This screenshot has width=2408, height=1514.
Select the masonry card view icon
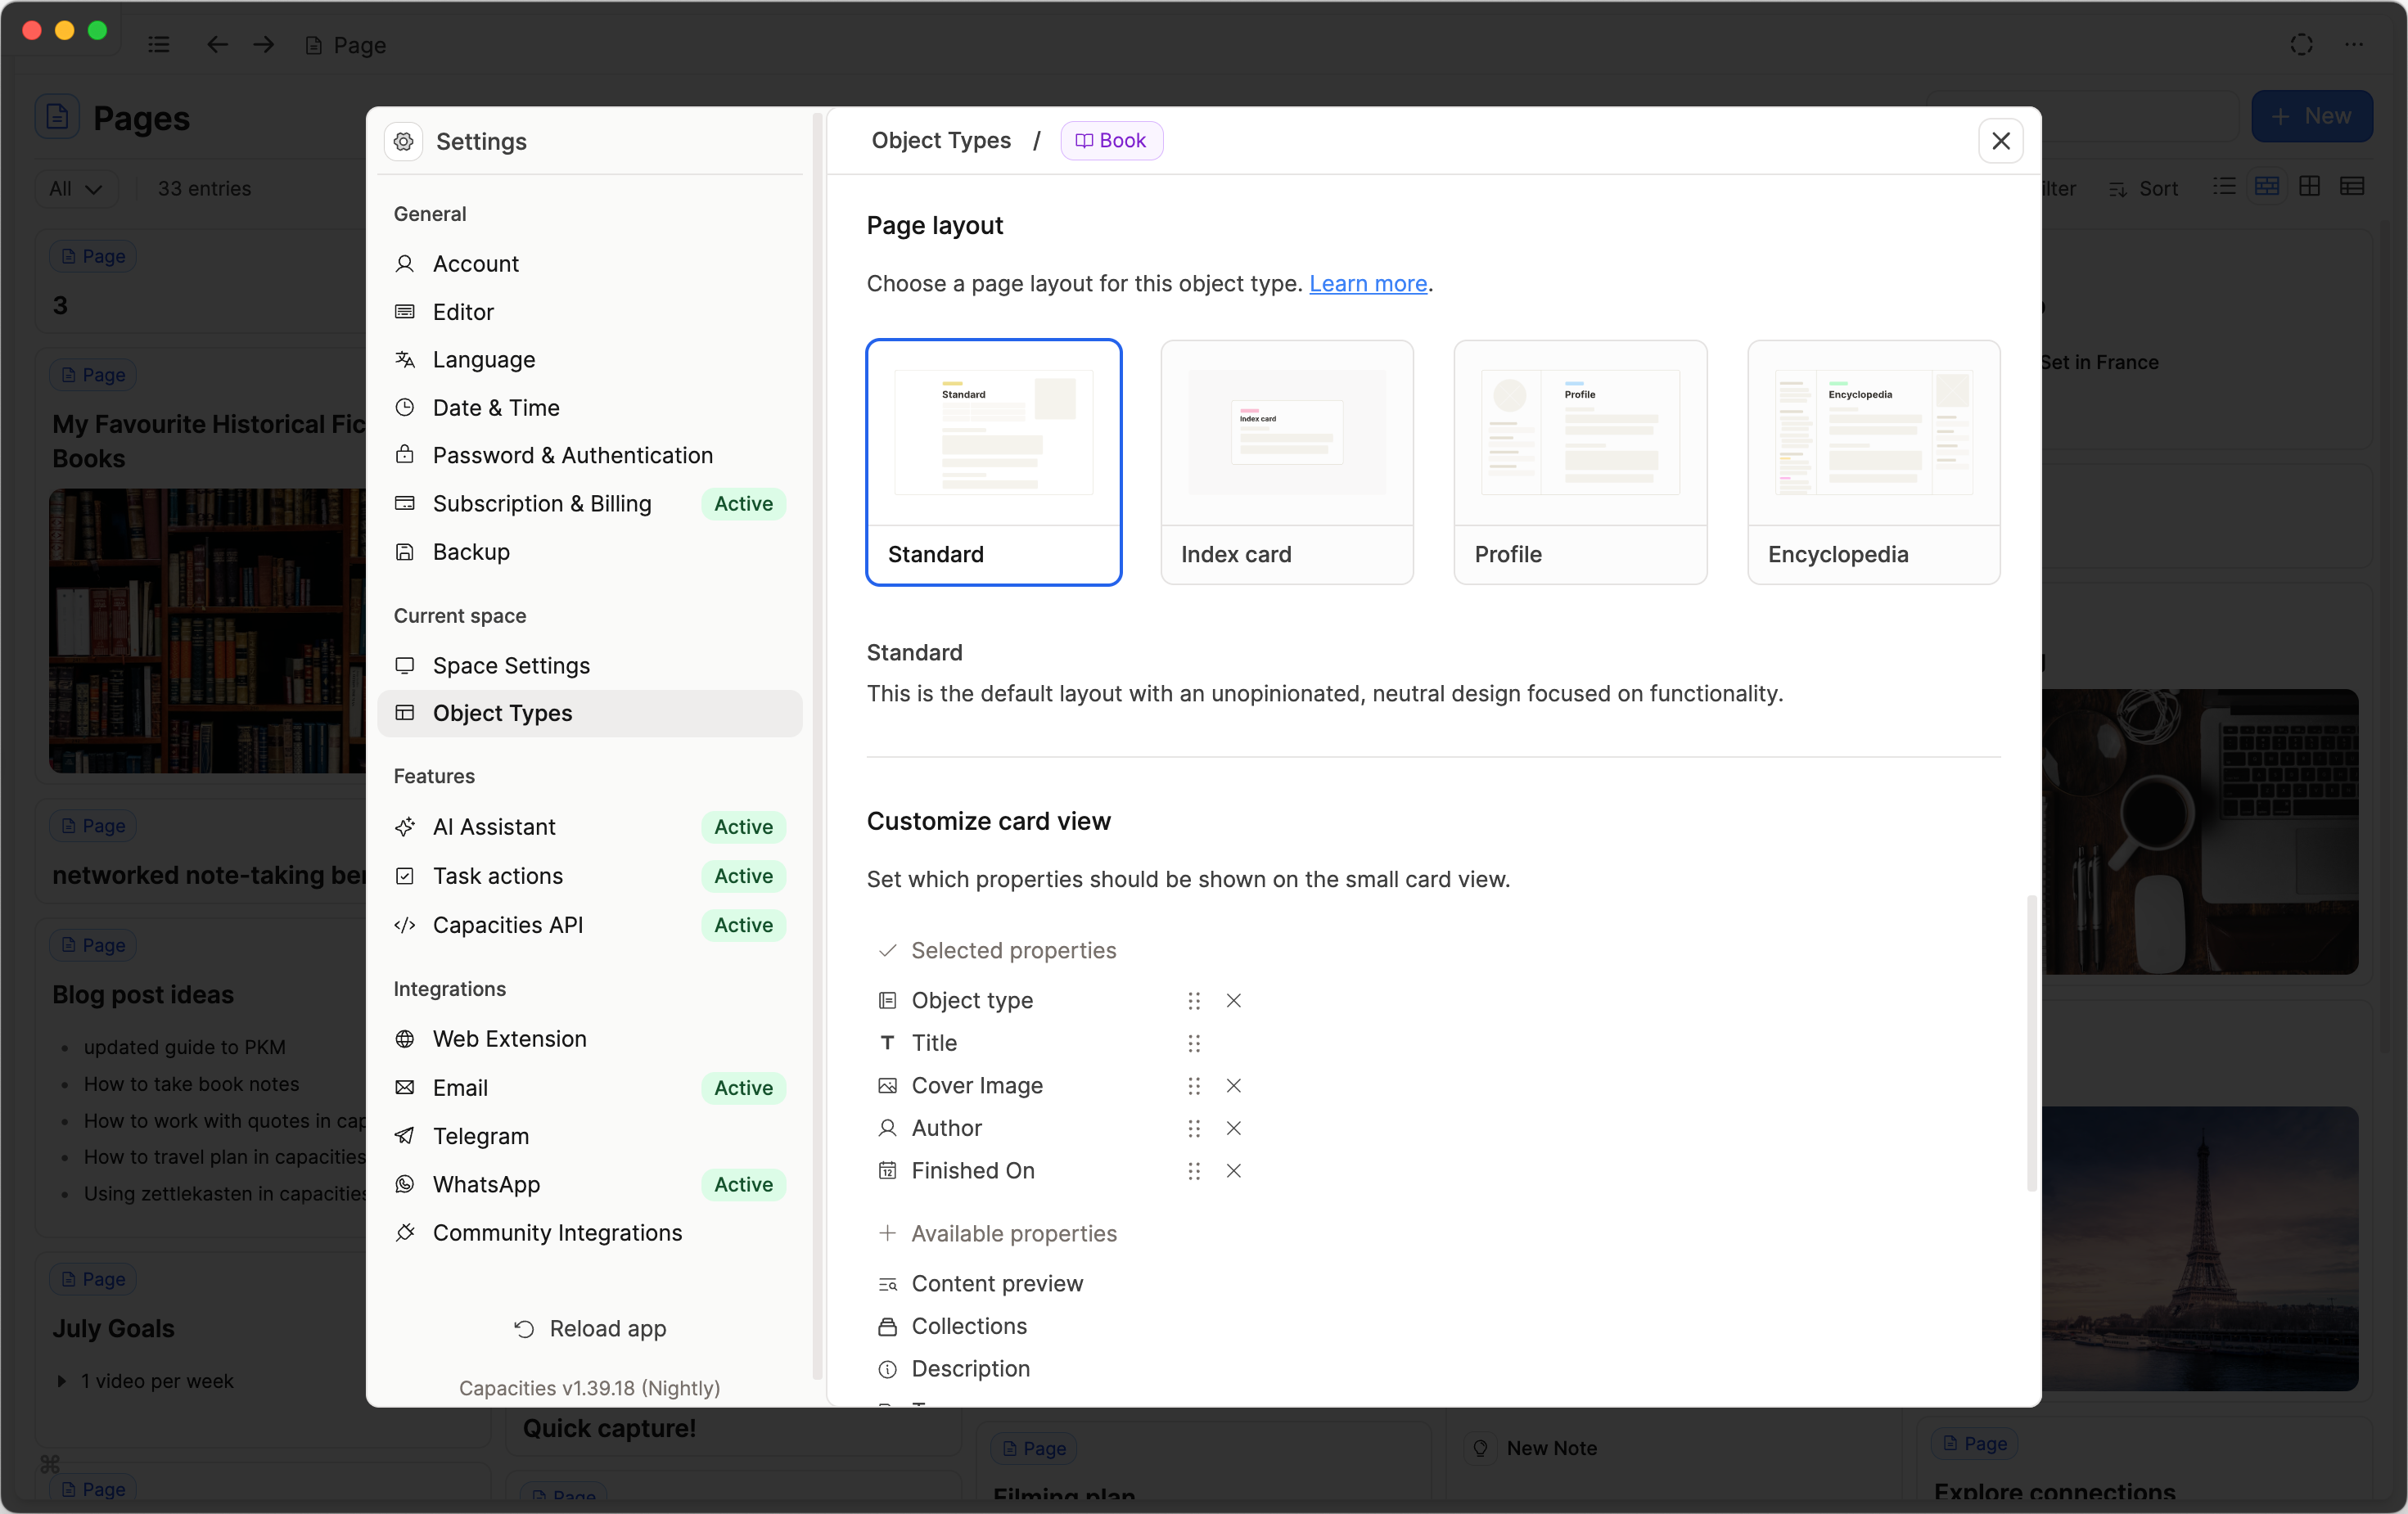pos(2268,186)
